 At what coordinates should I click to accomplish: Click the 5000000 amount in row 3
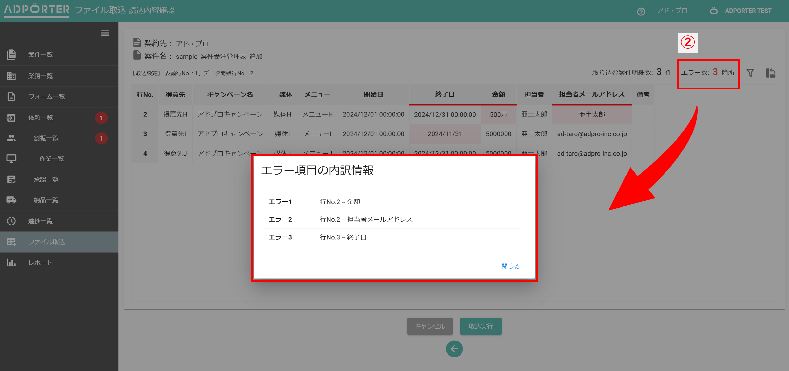pos(498,134)
